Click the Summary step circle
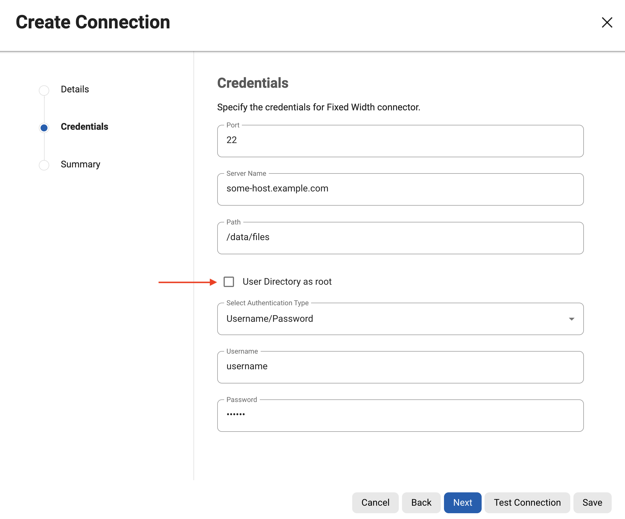This screenshot has width=625, height=519. tap(44, 165)
